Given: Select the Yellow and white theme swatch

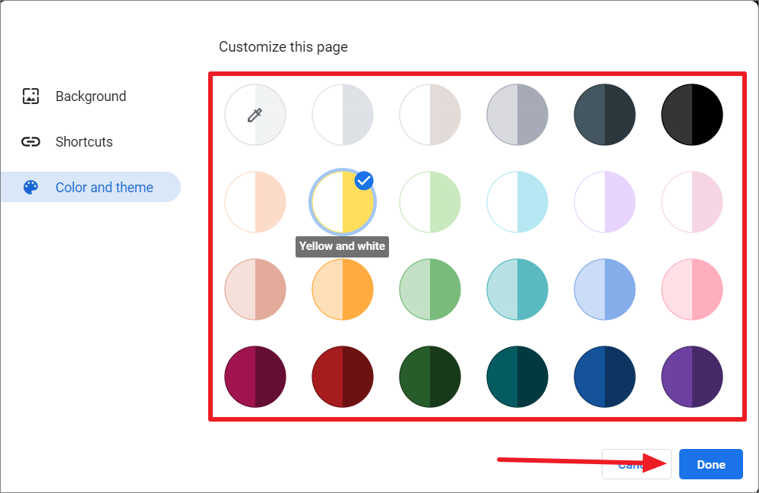Looking at the screenshot, I should point(343,202).
